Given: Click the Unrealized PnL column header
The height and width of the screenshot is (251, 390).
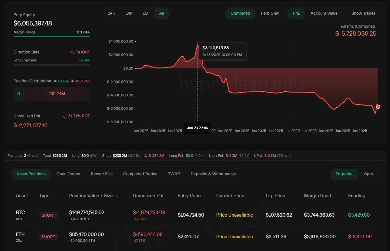Looking at the screenshot, I should (149, 196).
